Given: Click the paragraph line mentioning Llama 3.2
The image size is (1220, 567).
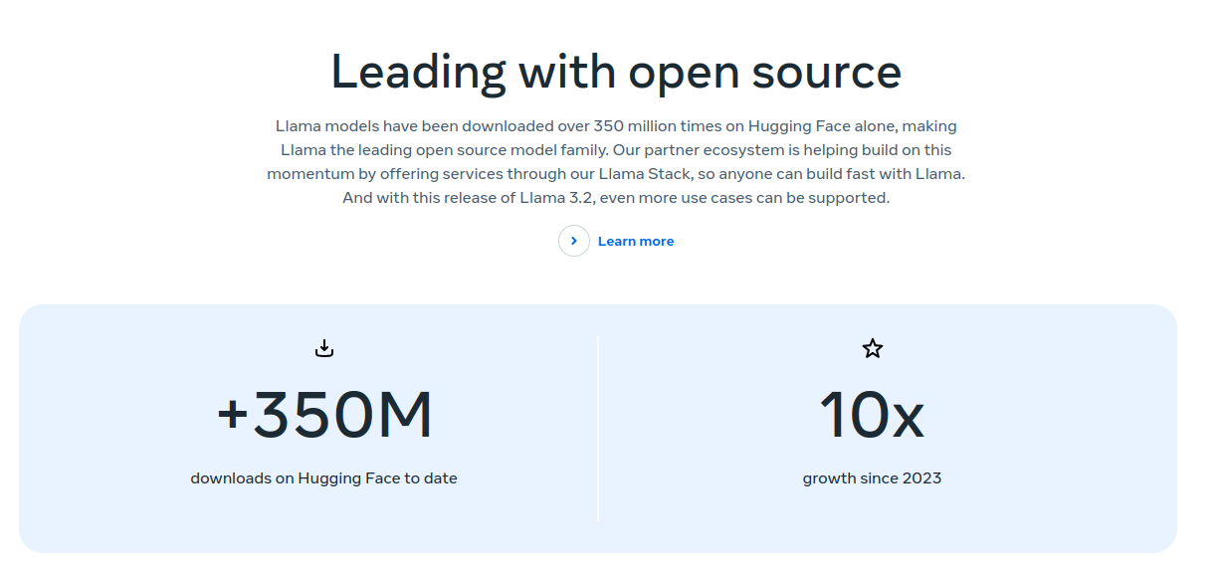Looking at the screenshot, I should point(616,198).
